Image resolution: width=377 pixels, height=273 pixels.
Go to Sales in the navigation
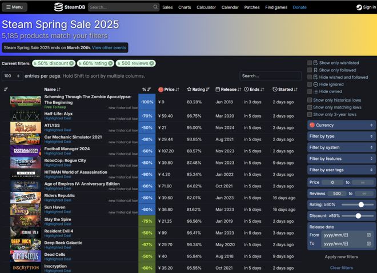point(167,7)
